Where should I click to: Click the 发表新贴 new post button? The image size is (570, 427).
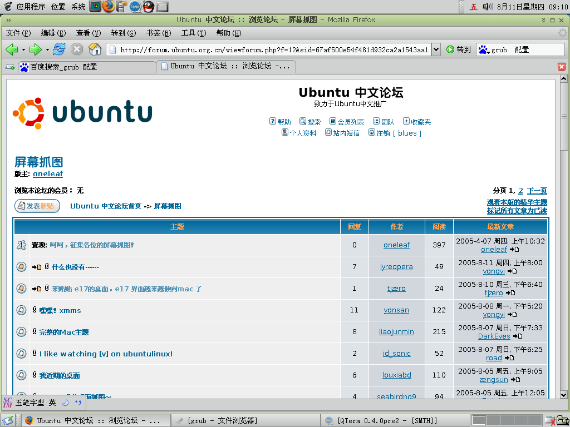[x=37, y=206]
